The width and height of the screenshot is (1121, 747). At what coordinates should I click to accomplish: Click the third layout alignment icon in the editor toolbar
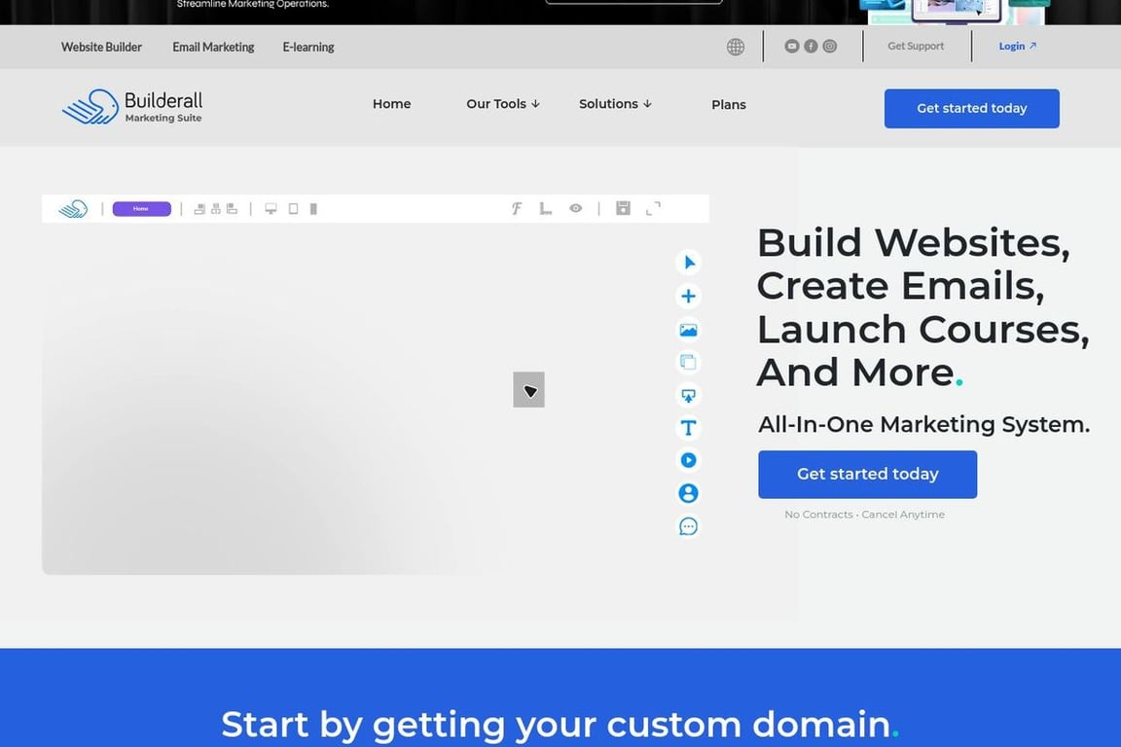232,209
